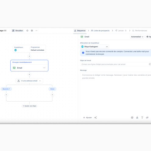The image size is (151, 151).
Task: Click the circular gauge icon in the editor toolbar
Action: click(x=132, y=117)
